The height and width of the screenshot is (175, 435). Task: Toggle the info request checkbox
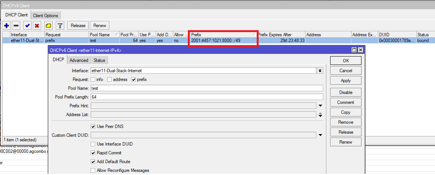coord(93,79)
